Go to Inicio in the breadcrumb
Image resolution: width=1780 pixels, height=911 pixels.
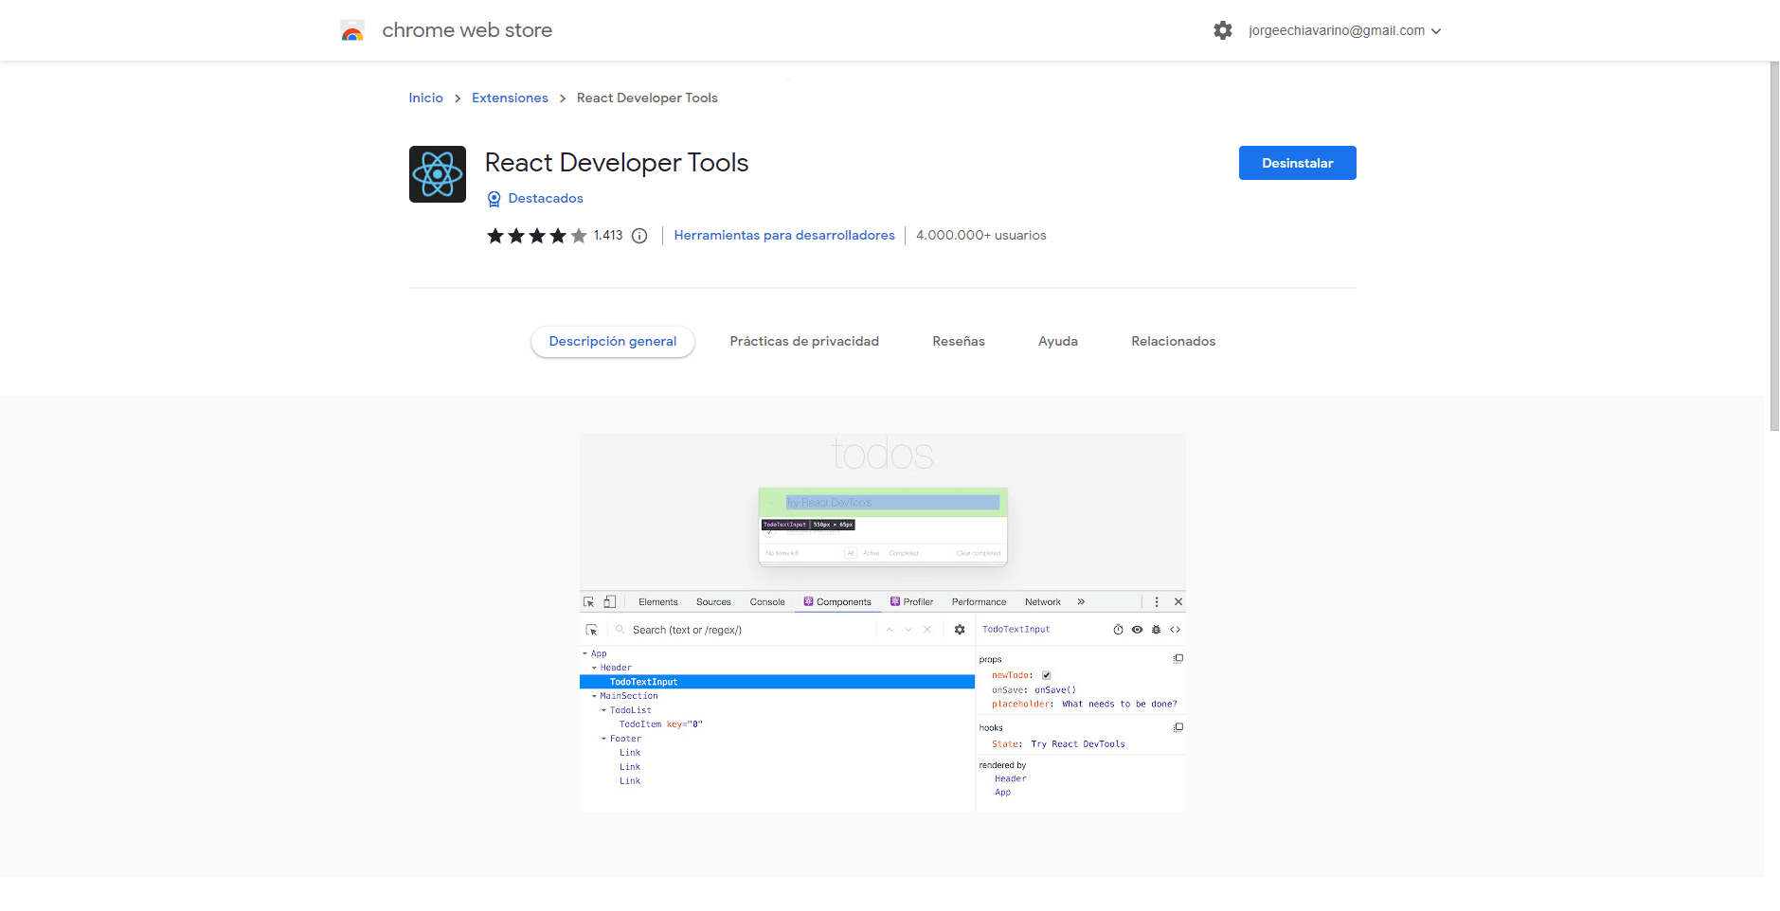425,98
